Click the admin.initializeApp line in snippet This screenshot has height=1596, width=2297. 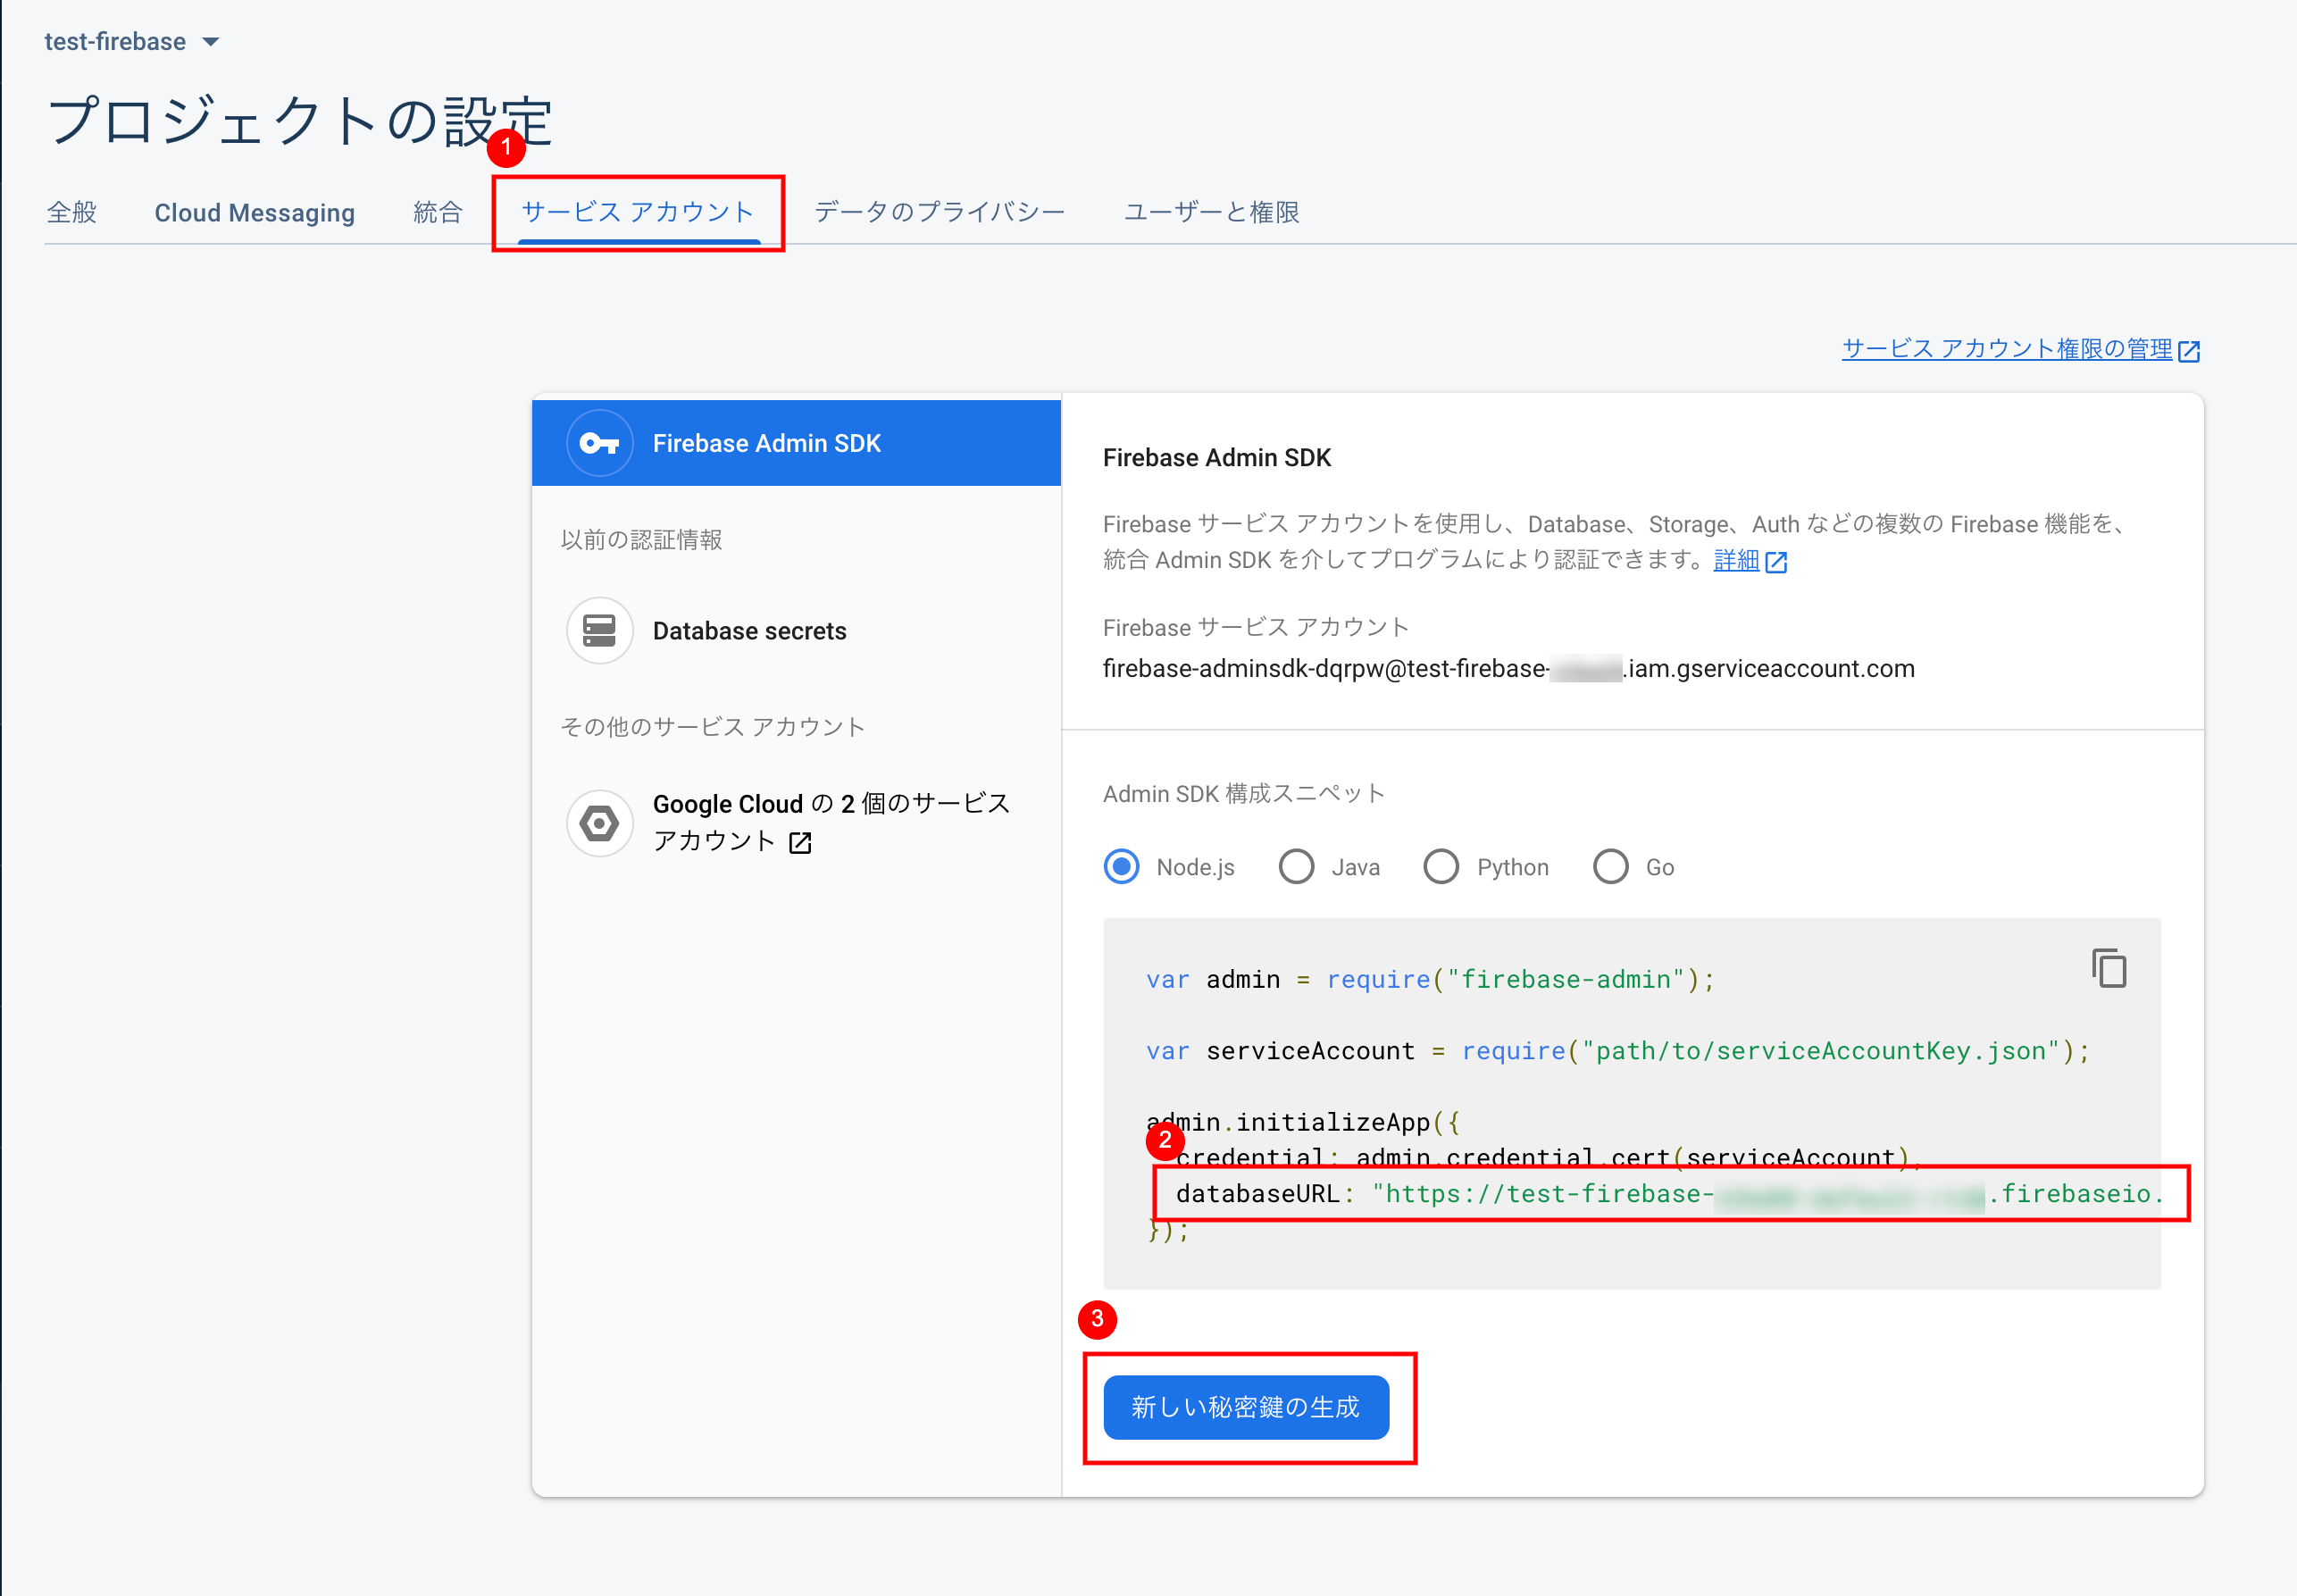click(x=1303, y=1123)
